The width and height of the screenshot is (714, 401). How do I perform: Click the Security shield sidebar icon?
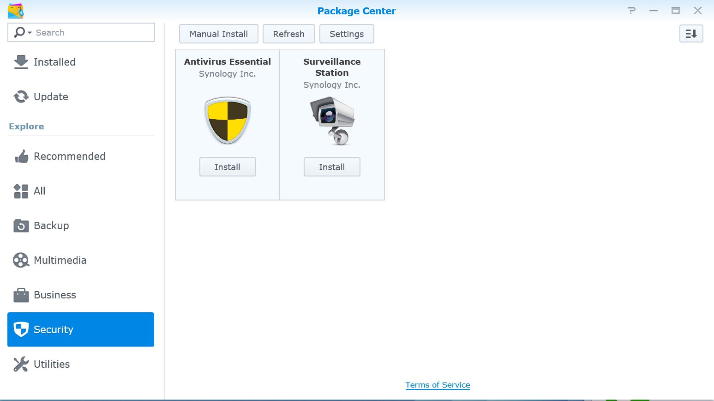pyautogui.click(x=21, y=329)
